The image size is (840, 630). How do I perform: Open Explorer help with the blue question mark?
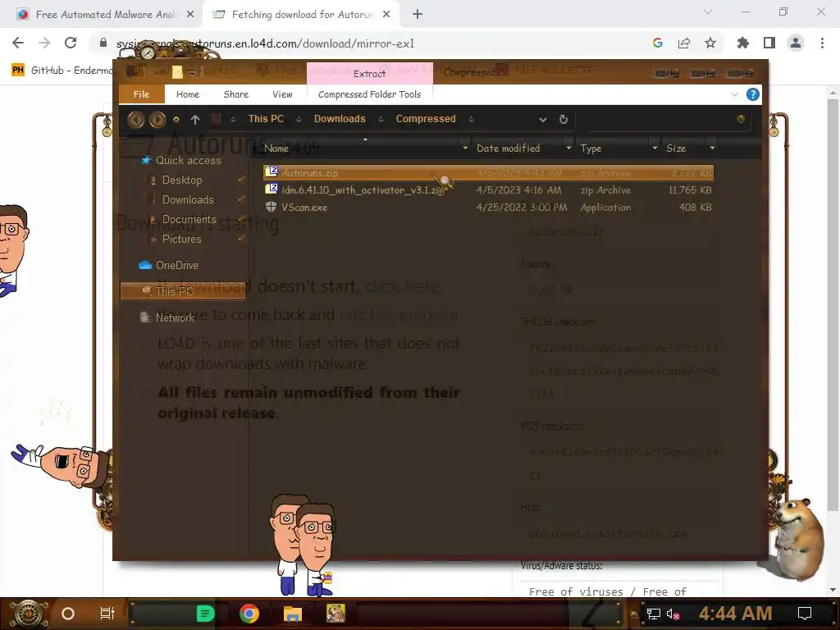point(753,95)
